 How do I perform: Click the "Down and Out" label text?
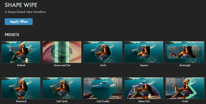coord(62,65)
